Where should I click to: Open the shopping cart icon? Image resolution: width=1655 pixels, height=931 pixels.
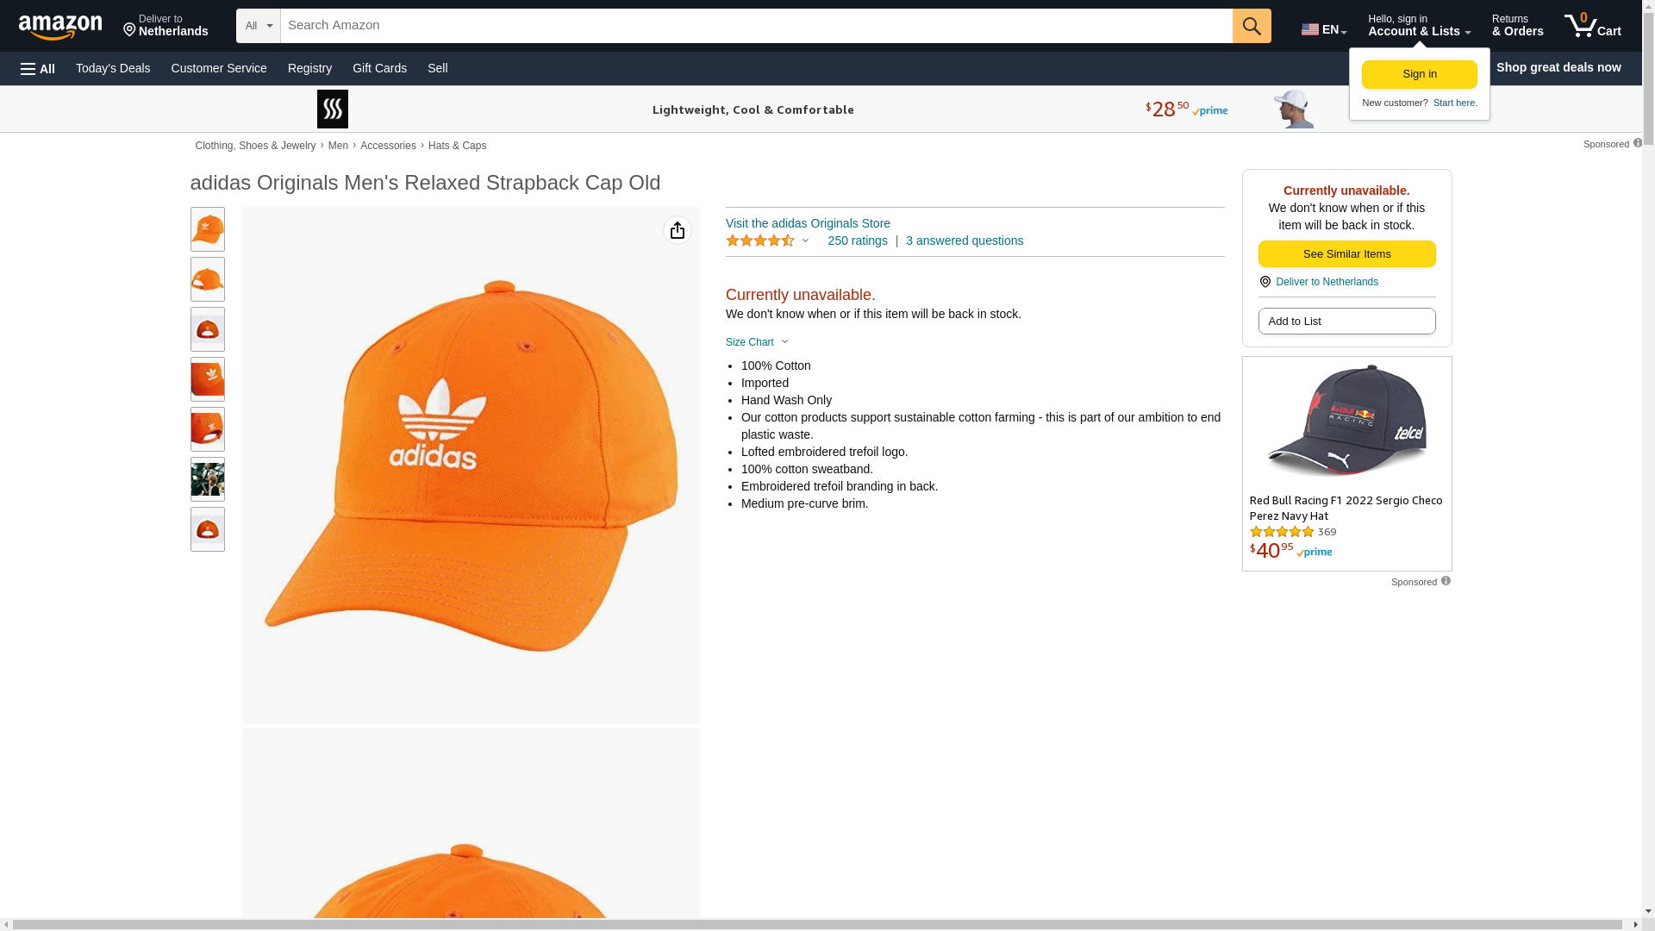point(1592,26)
